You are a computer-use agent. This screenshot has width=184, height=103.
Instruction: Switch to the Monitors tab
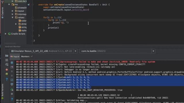tap(25, 57)
